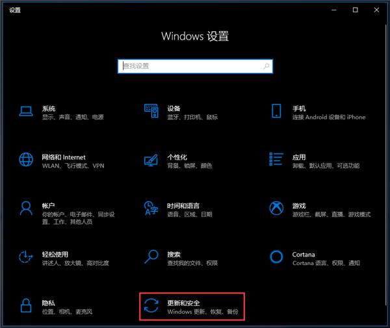The image size is (390, 328).
Task: Click "WLAN、飞行模式、VPN" description
Action: (73, 166)
